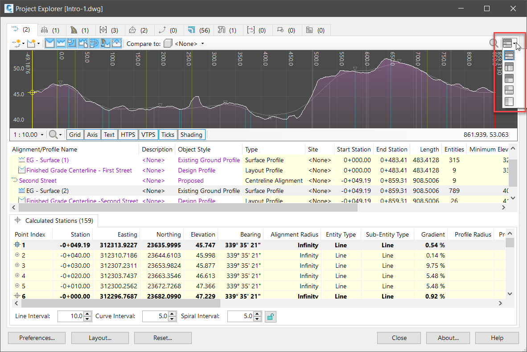The height and width of the screenshot is (352, 527).
Task: Click the magnifier search icon above profile view
Action: (x=494, y=44)
